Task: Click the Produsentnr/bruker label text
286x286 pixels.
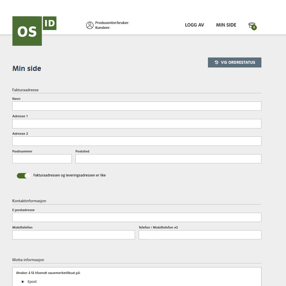Action: 112,23
